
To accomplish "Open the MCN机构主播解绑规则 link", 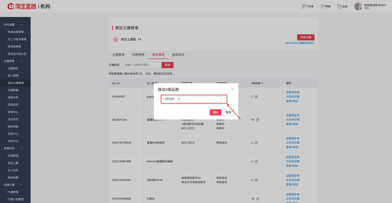I will click(300, 43).
